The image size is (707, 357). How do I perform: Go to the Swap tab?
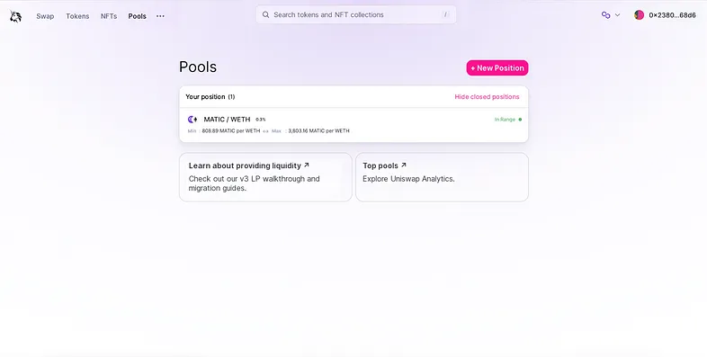coord(45,16)
